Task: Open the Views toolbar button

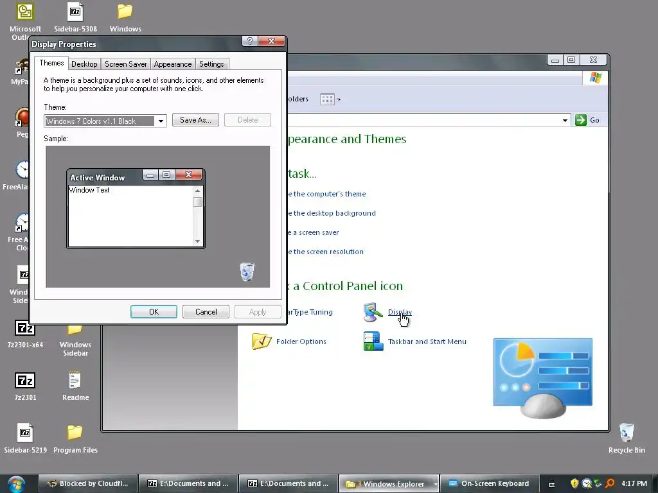Action: click(x=327, y=99)
